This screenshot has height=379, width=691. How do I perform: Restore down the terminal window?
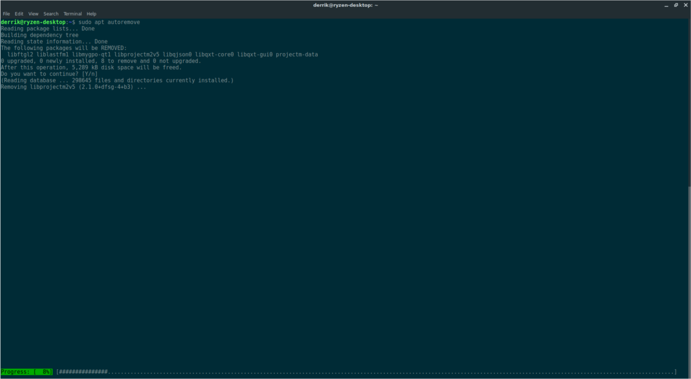[x=676, y=5]
